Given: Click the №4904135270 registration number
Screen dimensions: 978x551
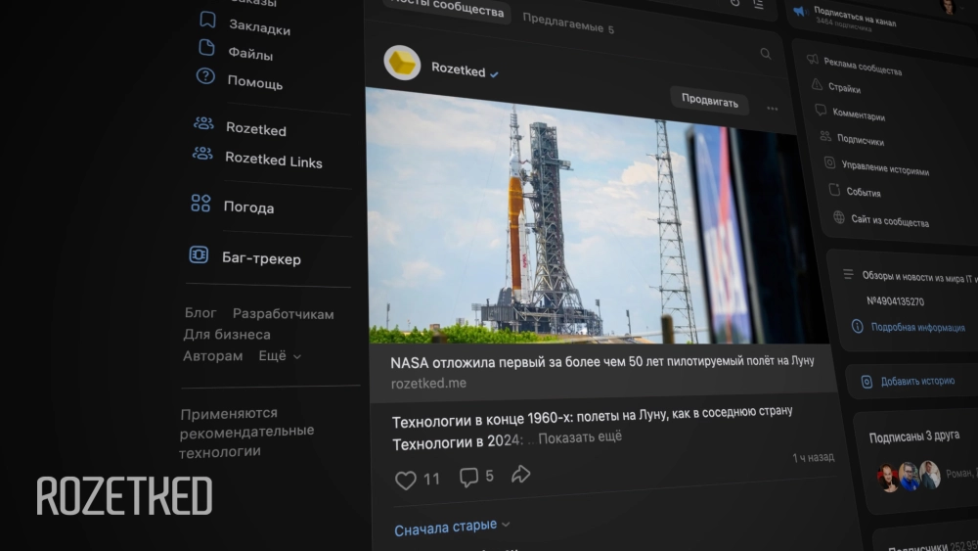Looking at the screenshot, I should [895, 300].
